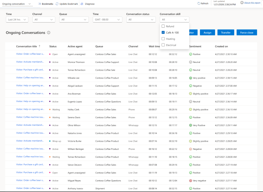Uncheck the Café A-100 skill

[x=163, y=32]
